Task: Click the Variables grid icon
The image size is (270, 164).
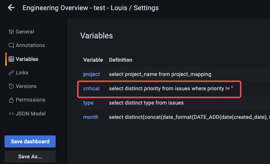Action: click(x=11, y=59)
